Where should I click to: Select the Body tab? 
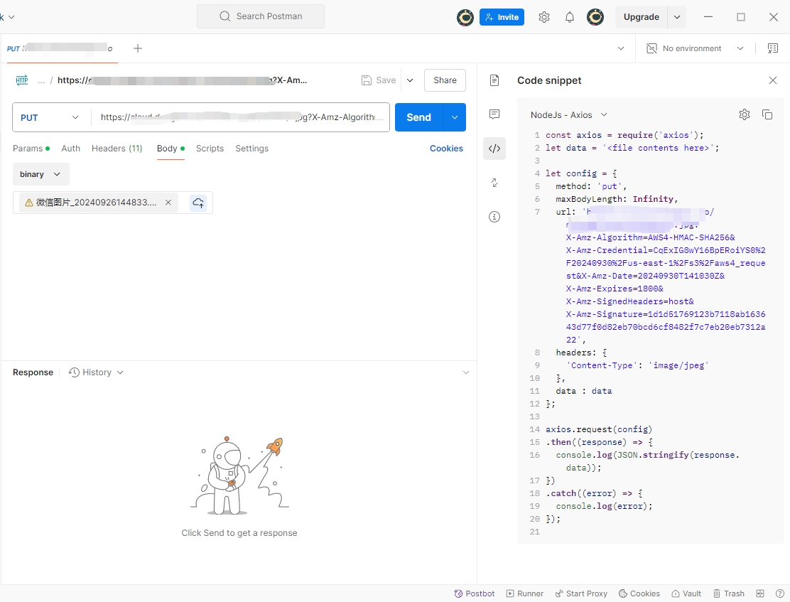point(171,149)
